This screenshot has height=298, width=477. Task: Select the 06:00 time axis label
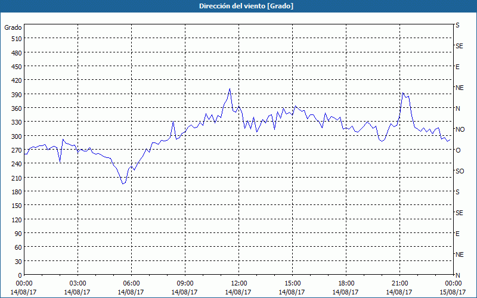[131, 284]
